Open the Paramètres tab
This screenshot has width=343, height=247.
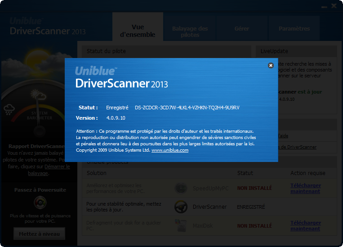tap(294, 28)
